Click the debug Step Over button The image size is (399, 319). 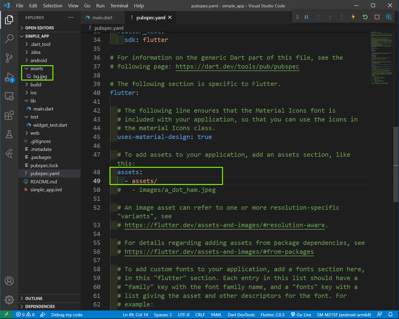318,17
